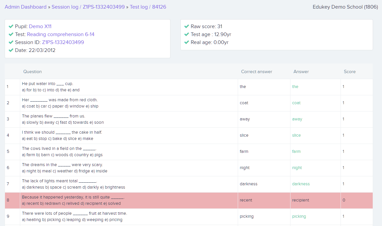Click the Test age: 12.90yr text
Viewport: 382px width, 226px height.
pyautogui.click(x=211, y=34)
